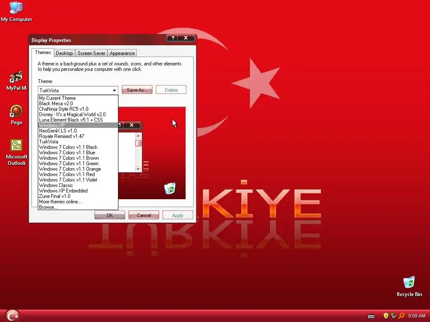Screen dimensions: 430x322
Task: Select the Black Mesa v2.0 theme
Action: [x=78, y=104]
